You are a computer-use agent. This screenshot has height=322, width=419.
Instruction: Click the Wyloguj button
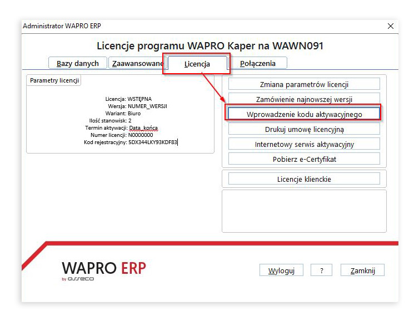pyautogui.click(x=281, y=270)
